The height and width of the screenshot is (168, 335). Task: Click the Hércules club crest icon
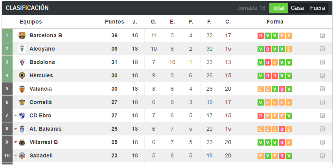[x=22, y=76]
